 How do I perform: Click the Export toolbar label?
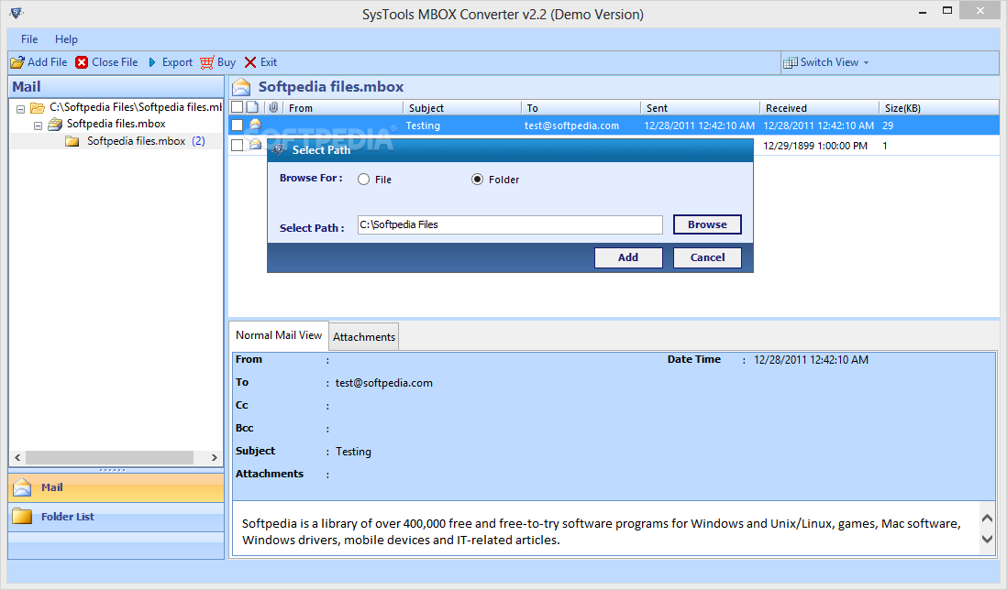[x=177, y=62]
